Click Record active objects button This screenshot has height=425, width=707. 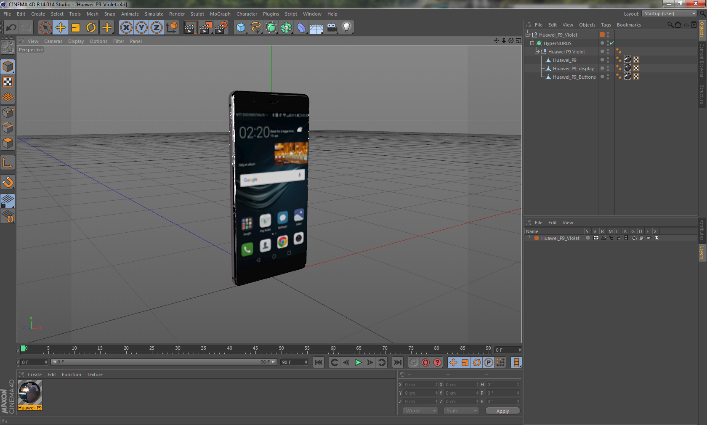(x=414, y=362)
